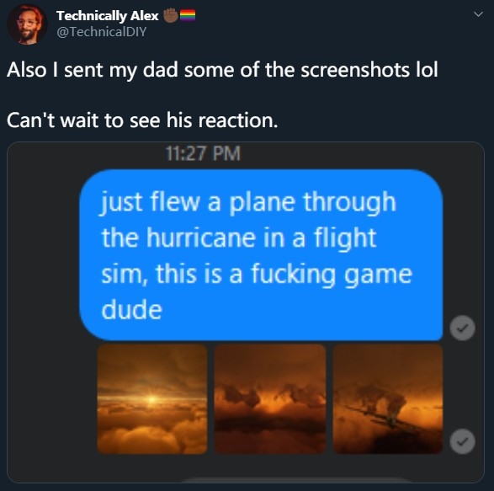Screen dimensions: 494x491
Task: Open Technically Alex's profile picture
Action: (27, 24)
